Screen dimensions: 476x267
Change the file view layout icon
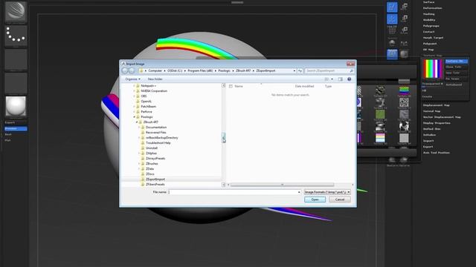tap(327, 79)
